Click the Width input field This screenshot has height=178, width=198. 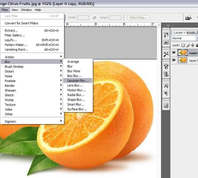tap(83, 18)
